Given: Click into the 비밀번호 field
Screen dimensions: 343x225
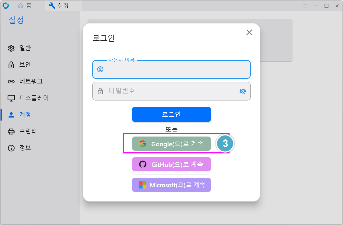Looking at the screenshot, I should pos(171,91).
